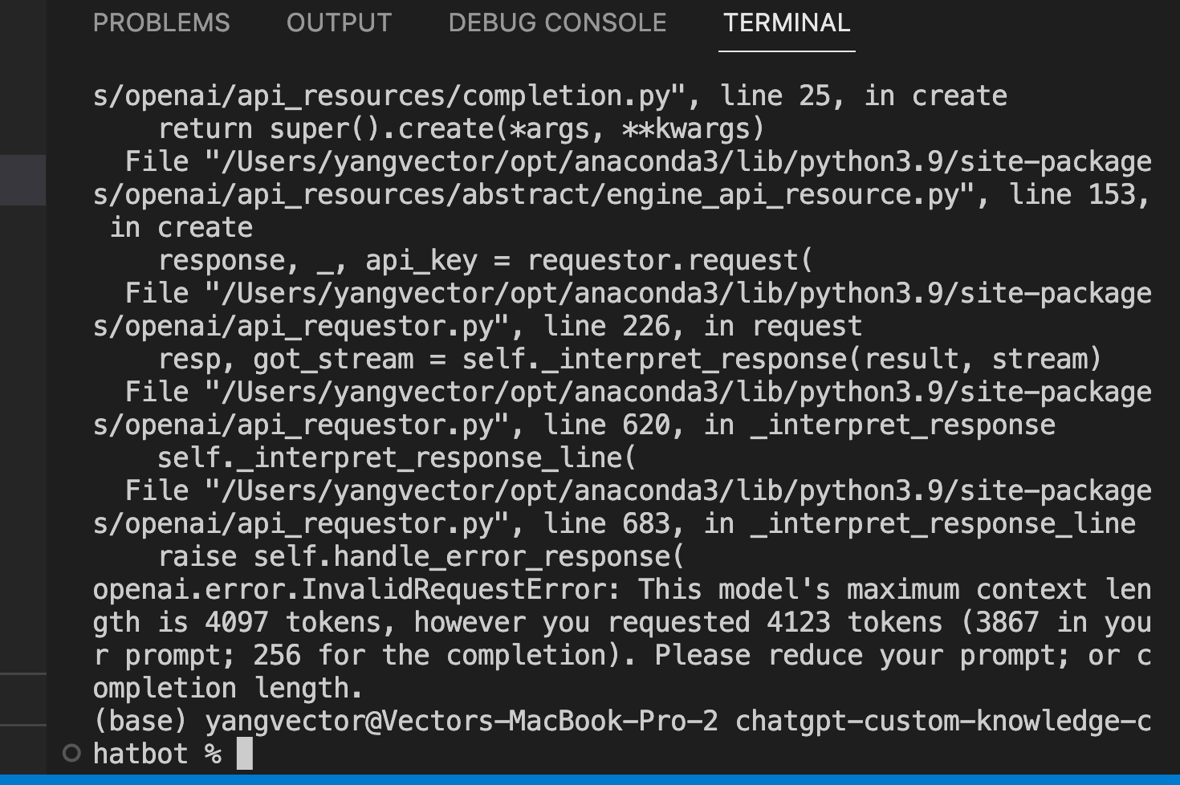
Task: Select the InvalidRequestError message text
Action: 353,588
